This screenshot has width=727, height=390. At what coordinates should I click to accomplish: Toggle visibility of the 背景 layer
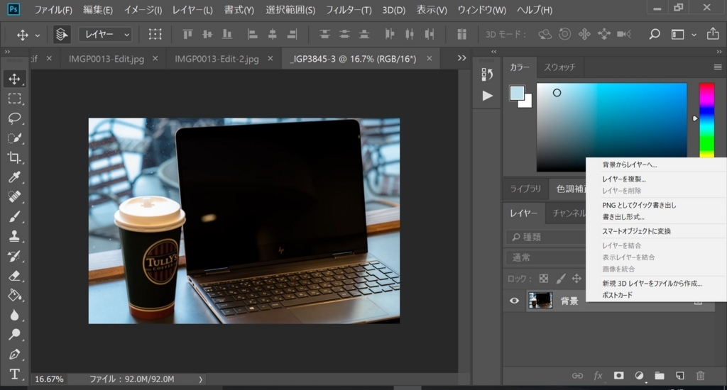click(x=514, y=301)
